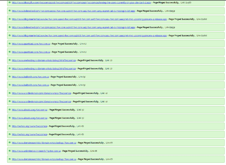Viewport: 226px width, 165px height.
Task: Open ewhois.org link directly above the domainsearch row
Action: click(30, 134)
